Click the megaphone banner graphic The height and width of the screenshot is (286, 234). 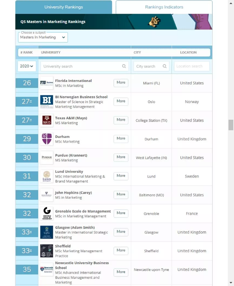tap(155, 22)
